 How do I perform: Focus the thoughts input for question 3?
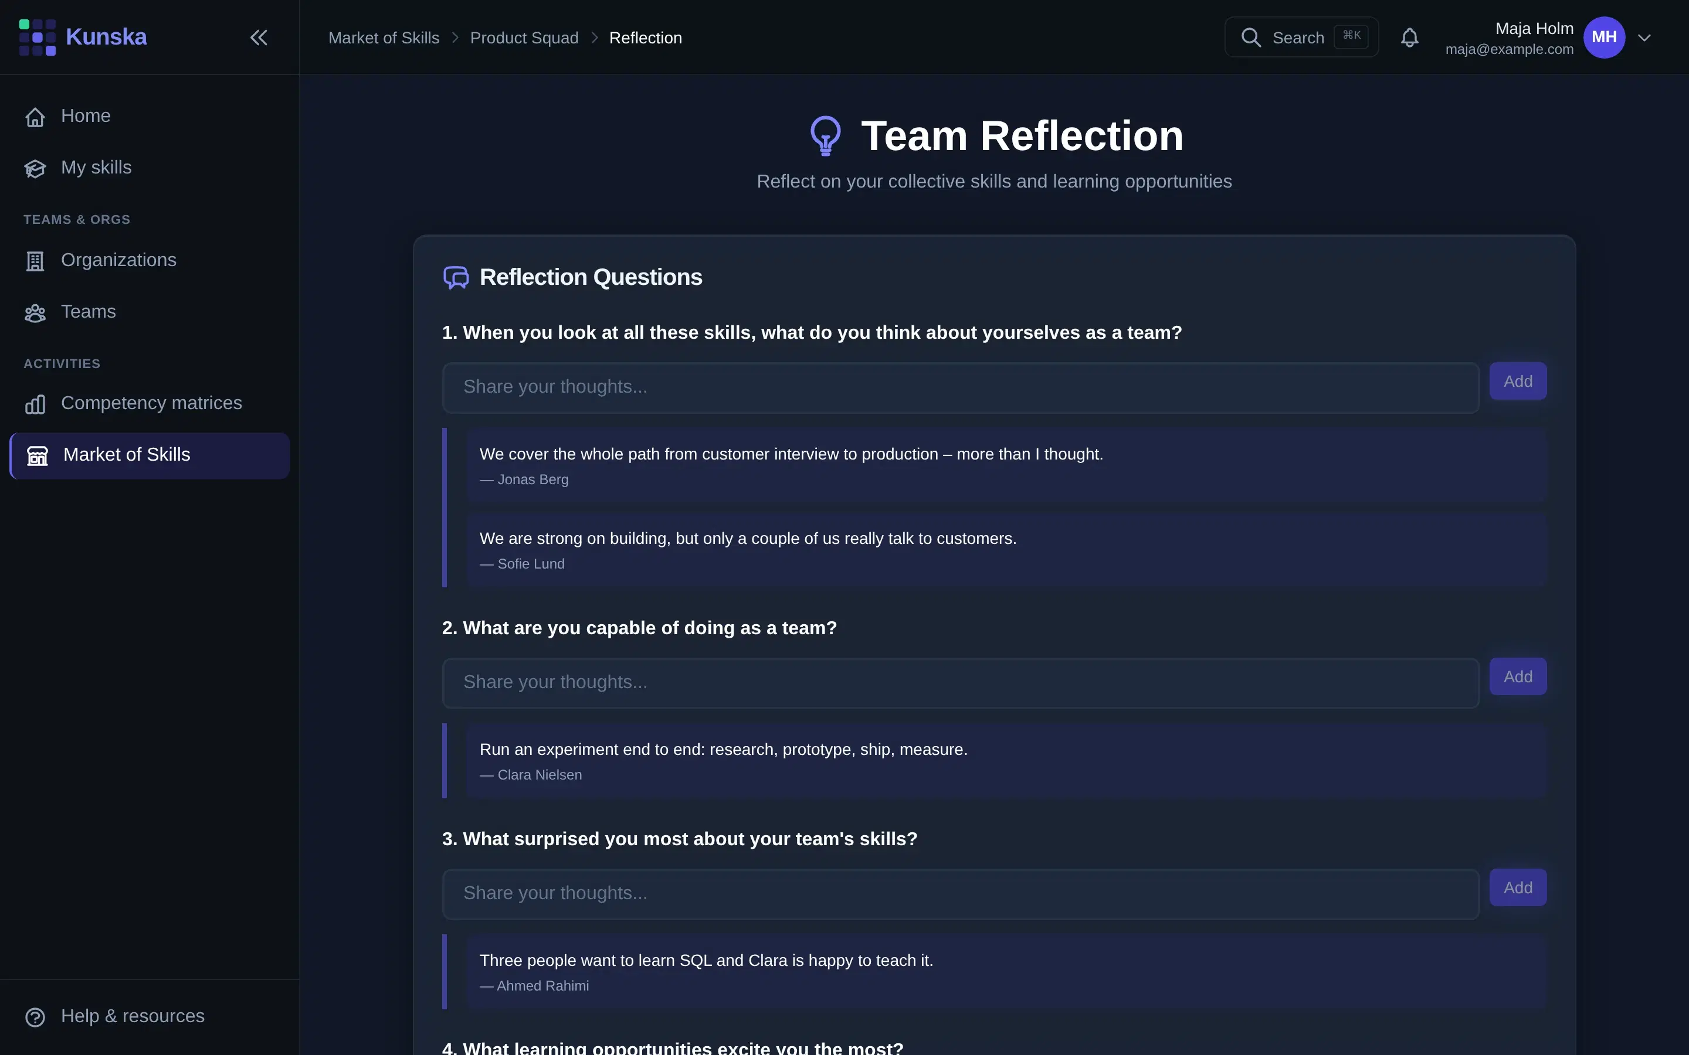coord(961,893)
